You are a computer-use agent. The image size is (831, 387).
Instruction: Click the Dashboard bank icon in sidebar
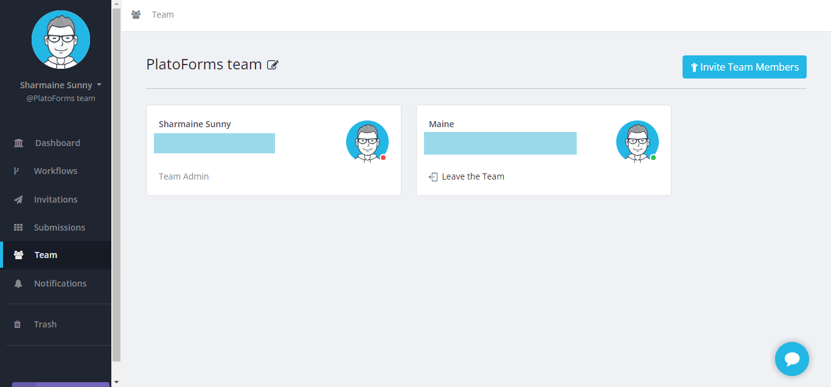pos(18,143)
